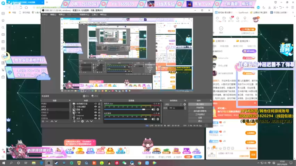Screen dimensions: 296x166
Task: Open the favorites star in browser left sidebar
Action: (3, 21)
